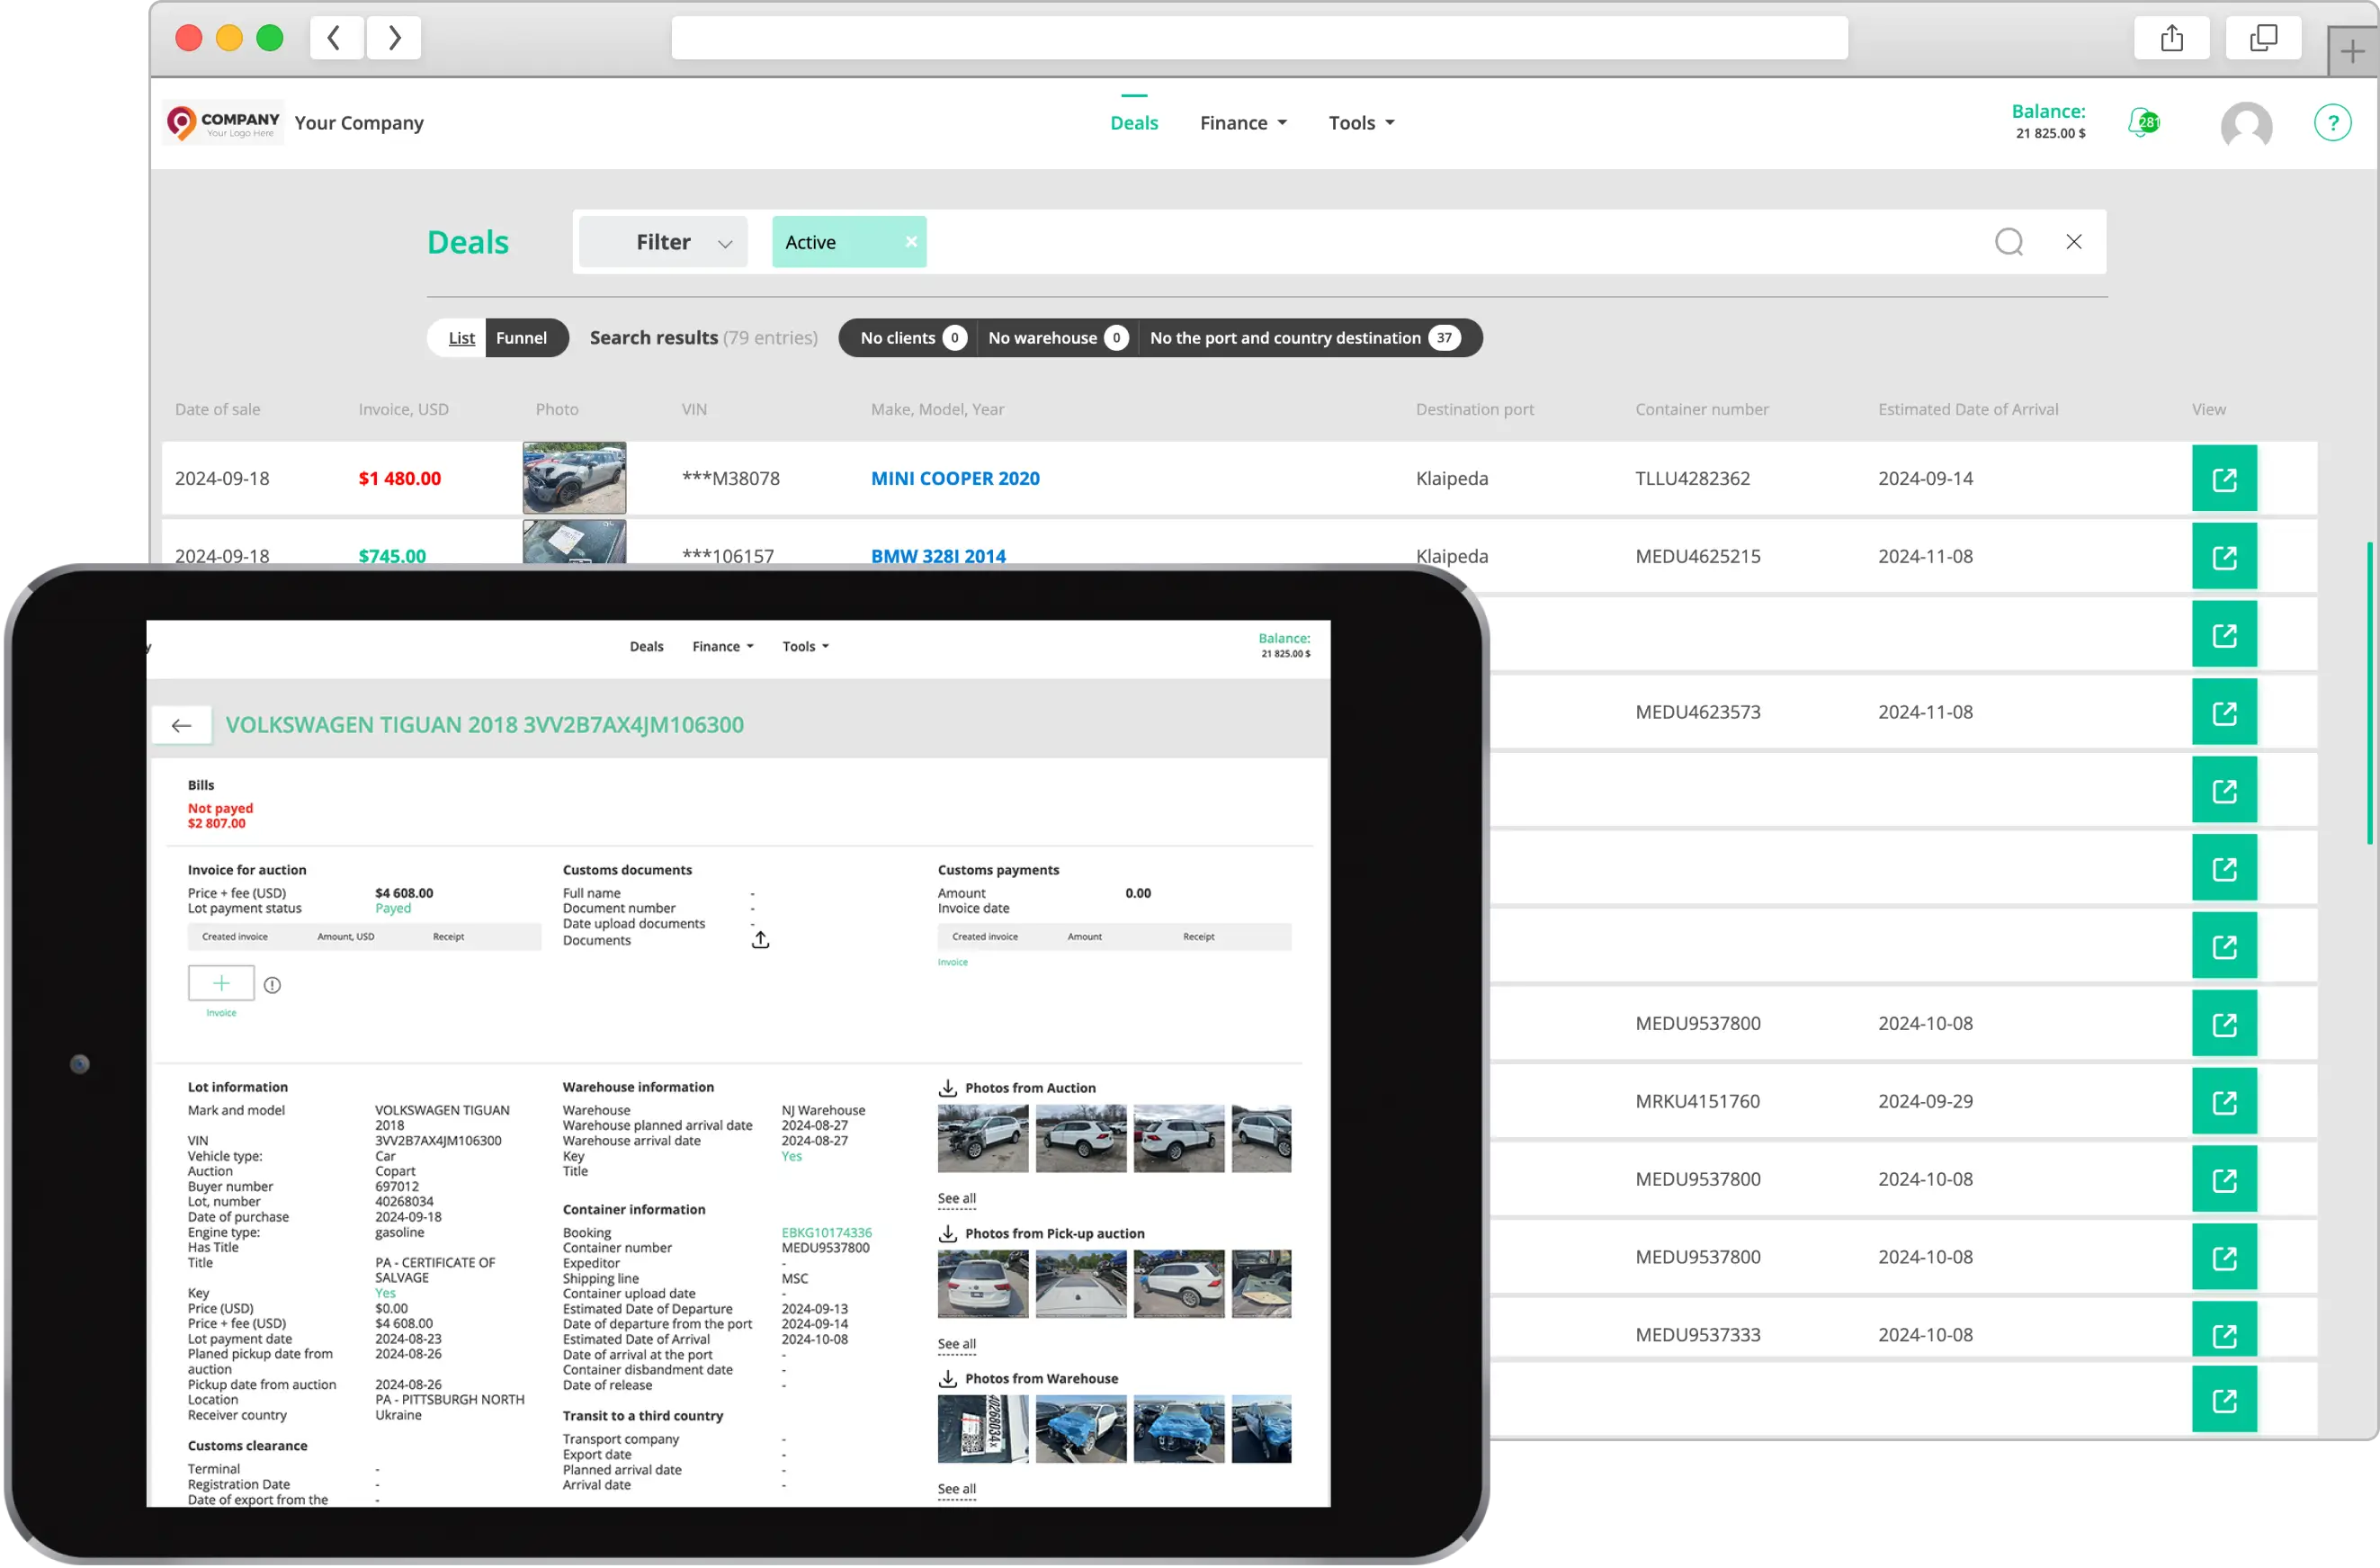Expand the Tools menu in top navigation
The height and width of the screenshot is (1568, 2380).
tap(1361, 123)
